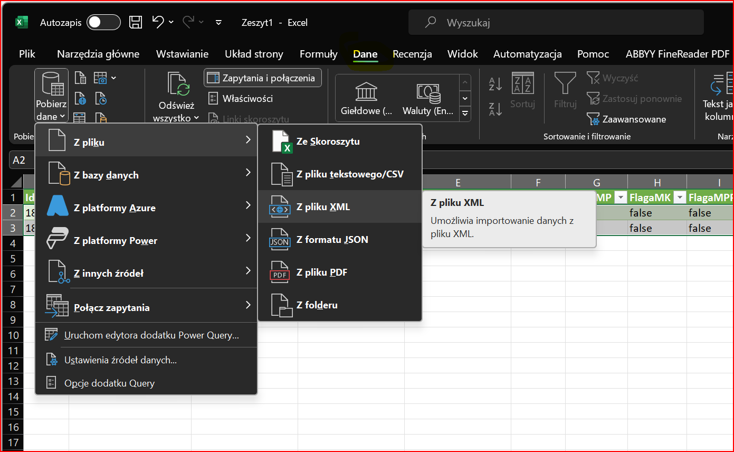Choose Z pliku PDF
Screen dimensions: 734x452
point(340,272)
